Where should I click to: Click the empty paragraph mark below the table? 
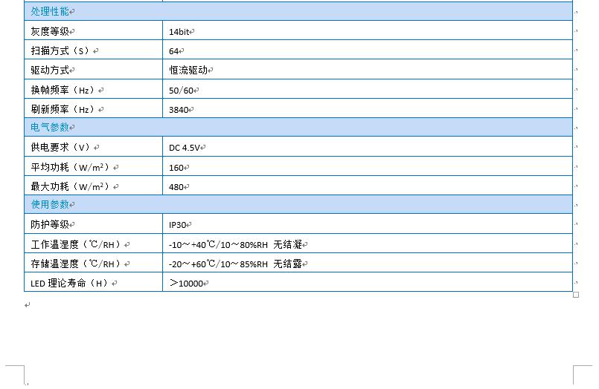coord(28,305)
